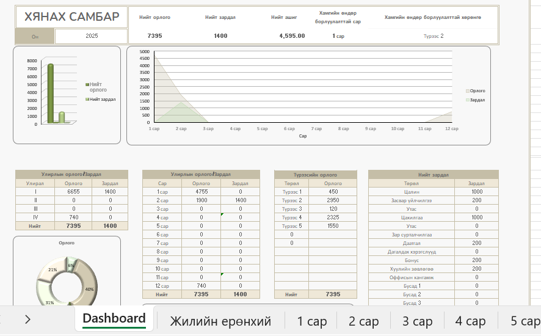Select the Dashboard sheet tab
The width and height of the screenshot is (541, 336).
pyautogui.click(x=114, y=319)
